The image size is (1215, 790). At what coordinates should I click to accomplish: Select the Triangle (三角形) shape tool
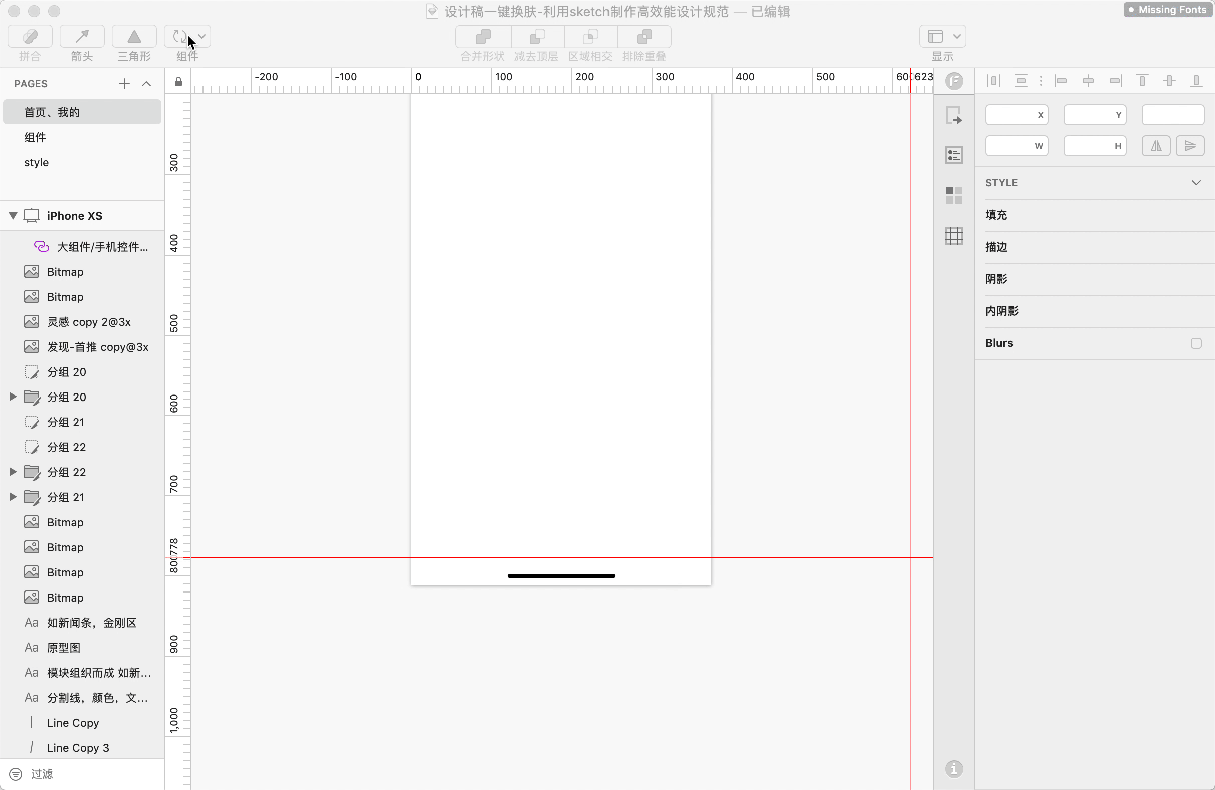(134, 36)
